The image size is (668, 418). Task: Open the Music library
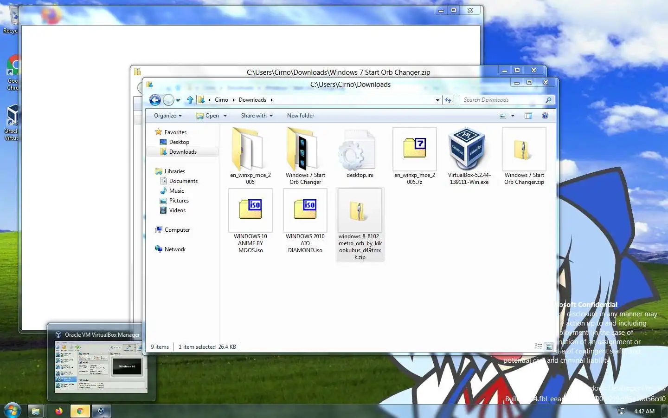coord(176,191)
